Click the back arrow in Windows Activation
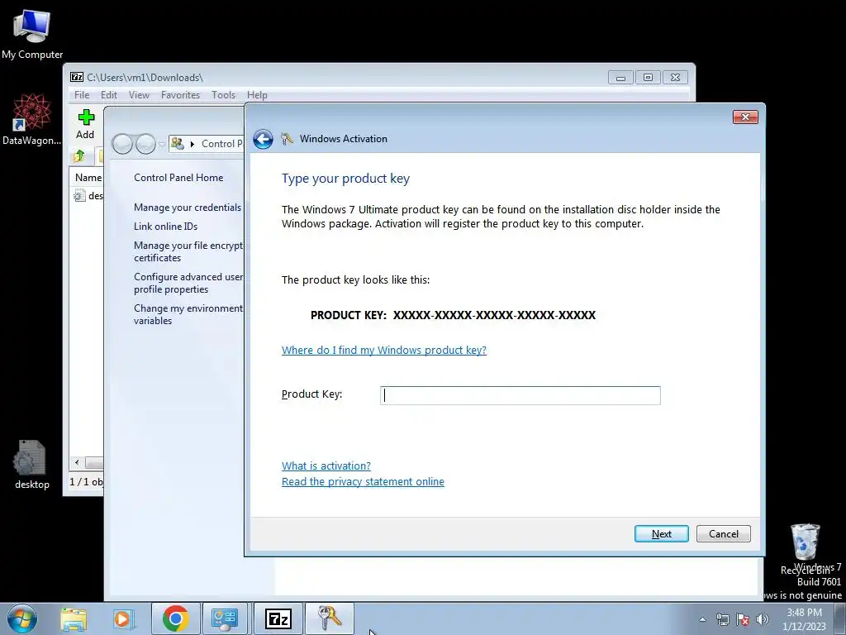 [x=263, y=139]
